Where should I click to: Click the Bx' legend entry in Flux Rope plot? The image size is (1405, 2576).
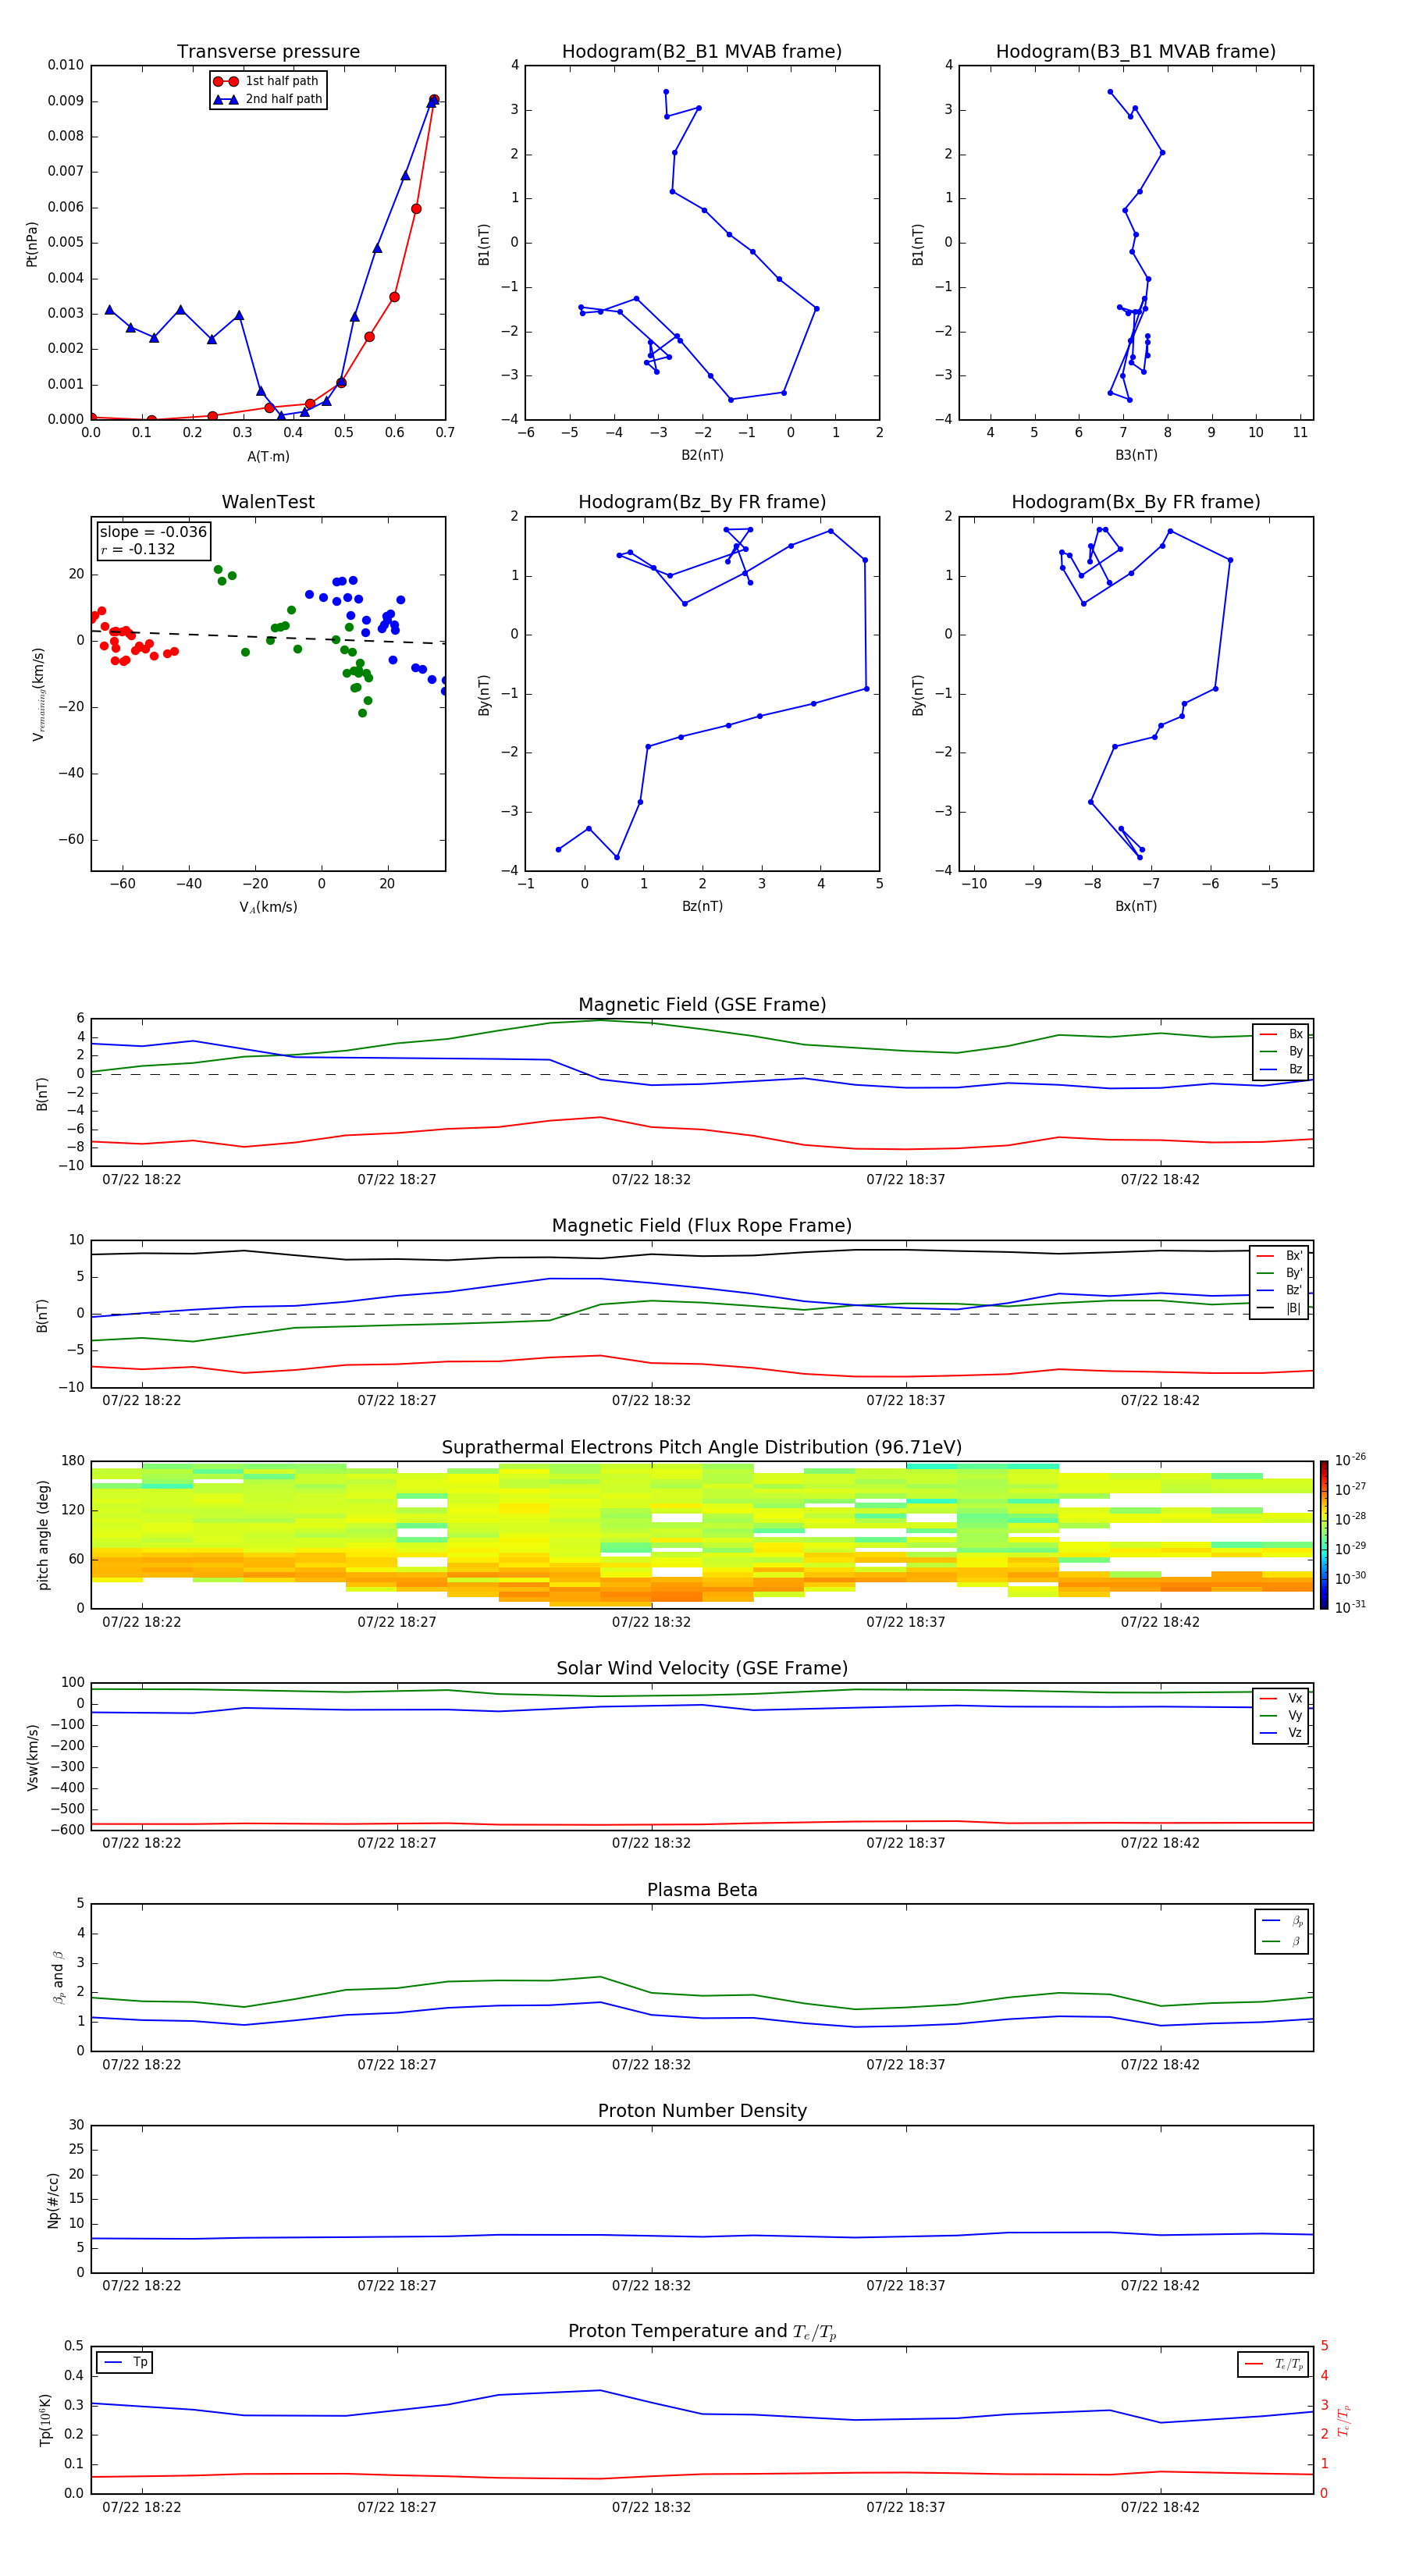pos(1279,1256)
